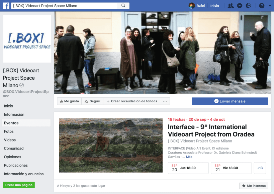
Task: Open friend requests icon
Action: click(x=231, y=6)
